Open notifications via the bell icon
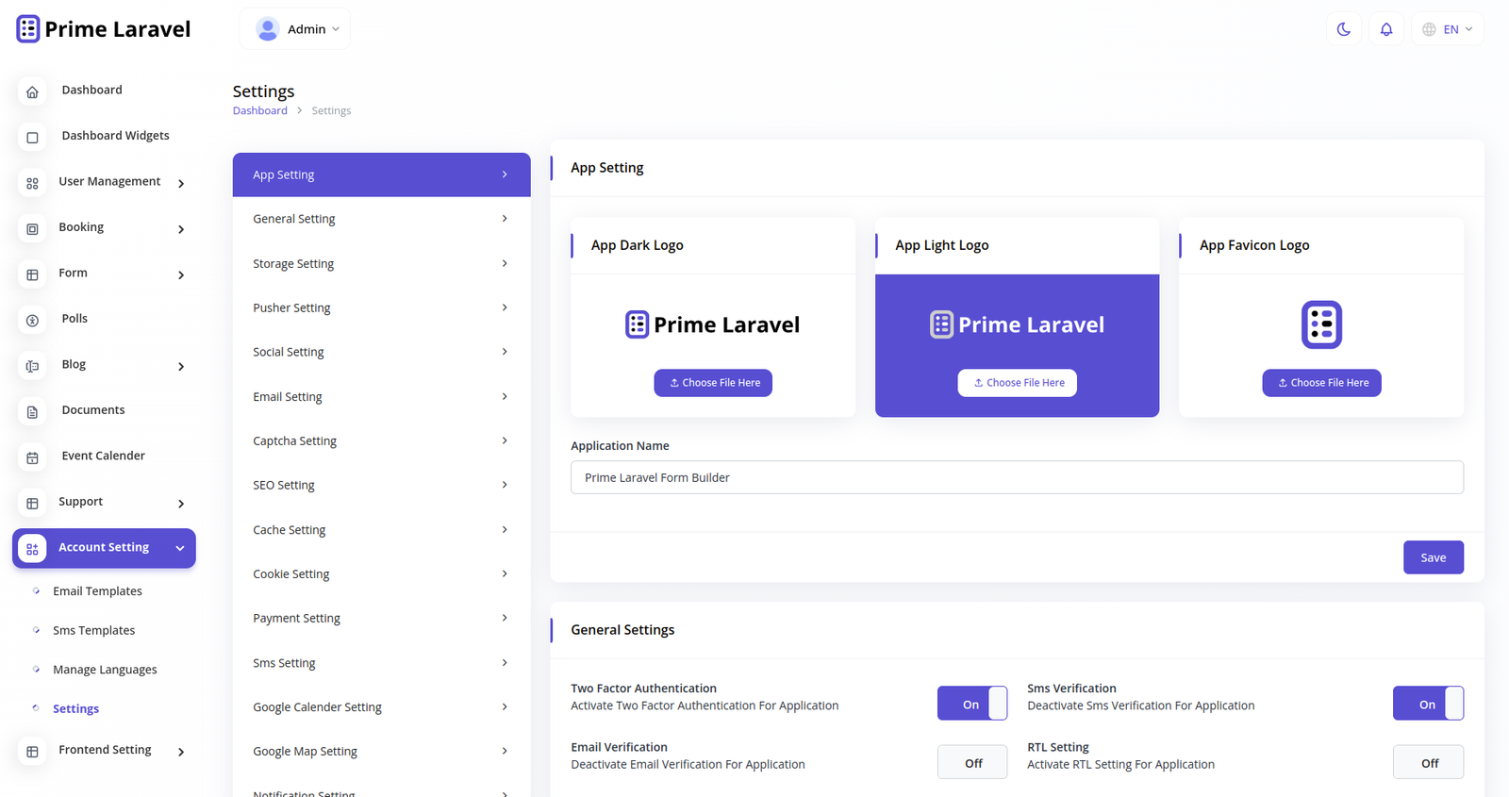Screen dimensions: 1509x797 point(1385,29)
